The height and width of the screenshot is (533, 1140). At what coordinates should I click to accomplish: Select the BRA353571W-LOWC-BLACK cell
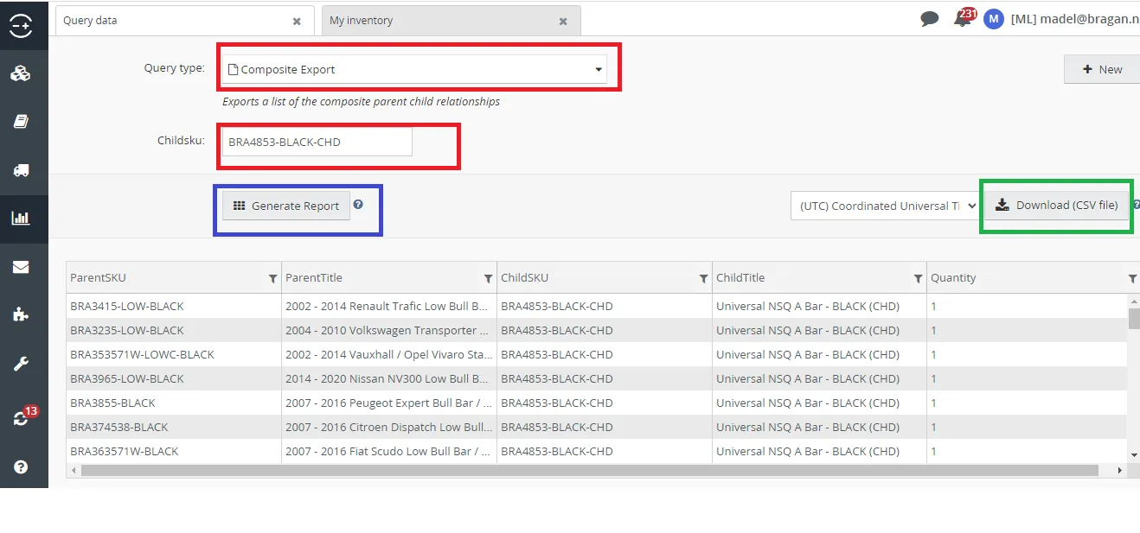(x=174, y=354)
